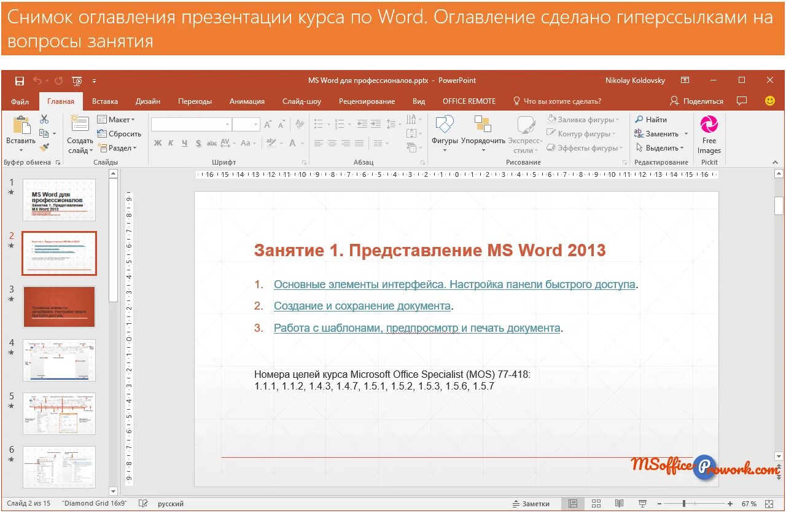The width and height of the screenshot is (786, 513).
Task: Open the font size combo box
Action: (246, 124)
